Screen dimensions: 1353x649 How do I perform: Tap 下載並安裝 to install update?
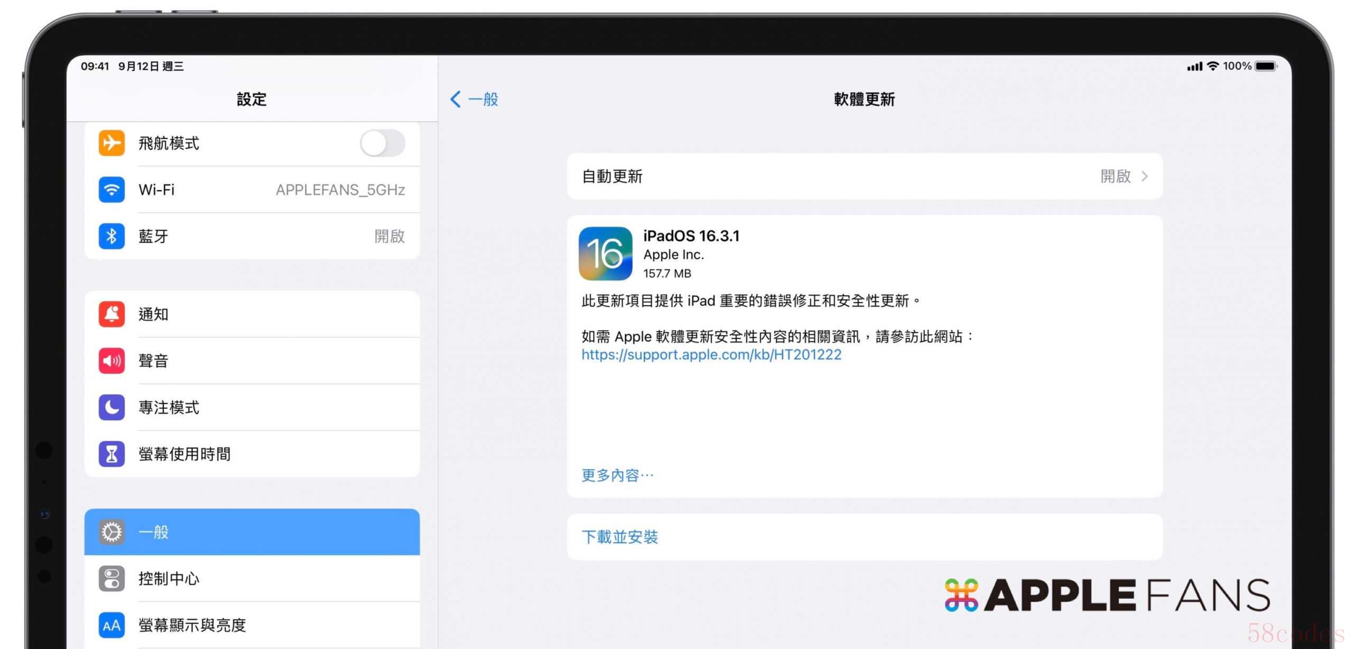coord(619,537)
